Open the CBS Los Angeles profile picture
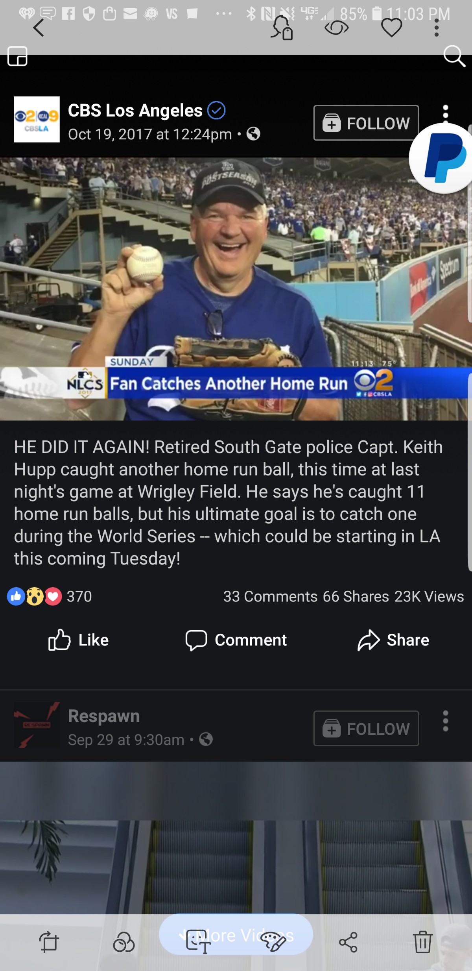The image size is (472, 971). tap(37, 119)
